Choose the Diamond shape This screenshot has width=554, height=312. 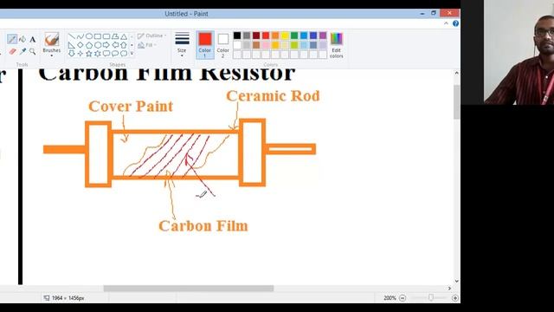click(x=81, y=45)
